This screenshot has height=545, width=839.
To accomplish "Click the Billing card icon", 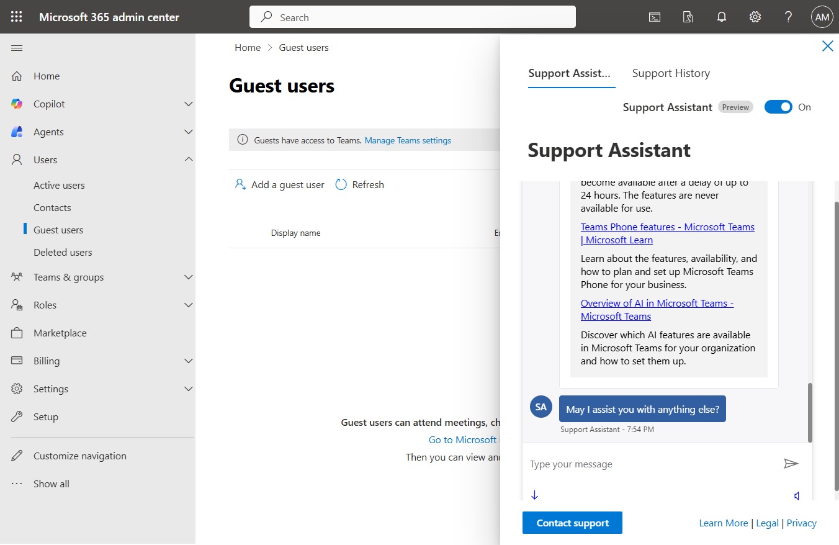I will pyautogui.click(x=17, y=361).
